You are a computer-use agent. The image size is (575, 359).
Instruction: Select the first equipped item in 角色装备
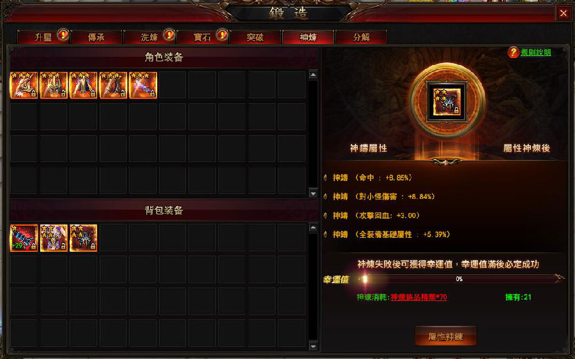click(24, 85)
